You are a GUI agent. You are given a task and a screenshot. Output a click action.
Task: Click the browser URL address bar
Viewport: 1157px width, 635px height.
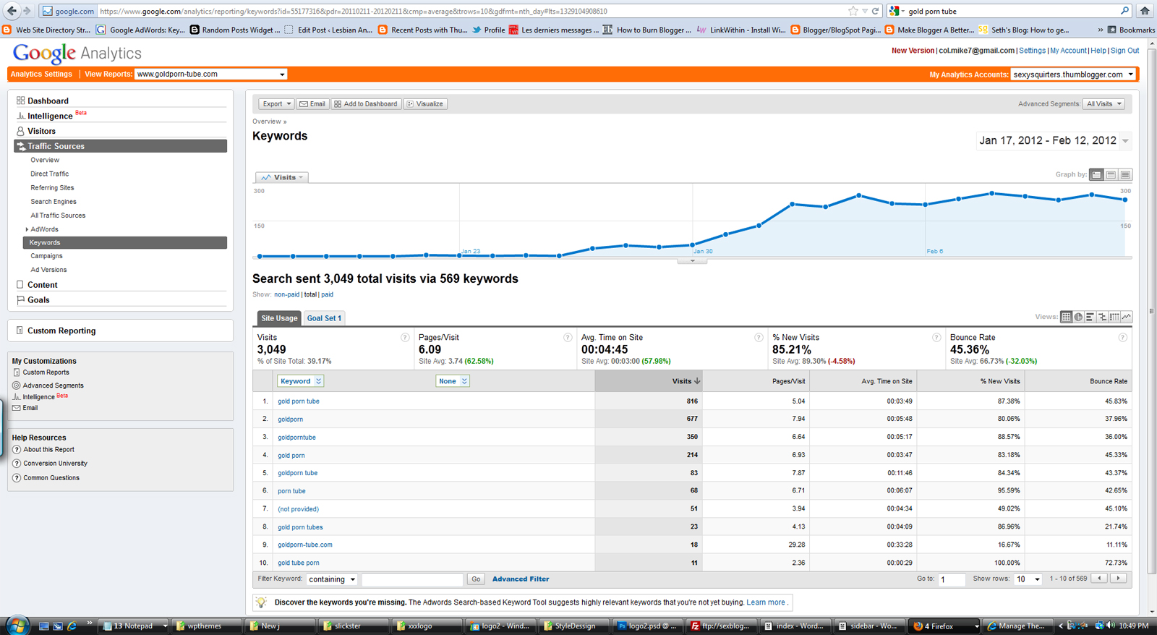[x=470, y=11]
